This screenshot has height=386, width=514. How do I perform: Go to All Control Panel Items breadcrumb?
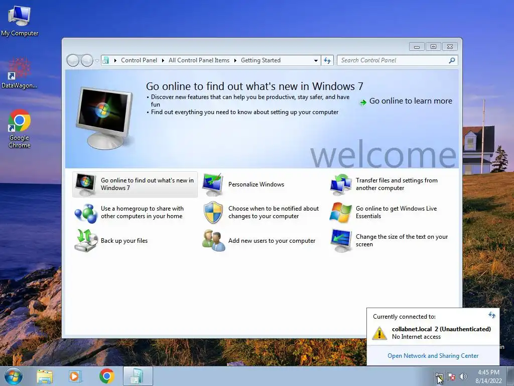199,60
